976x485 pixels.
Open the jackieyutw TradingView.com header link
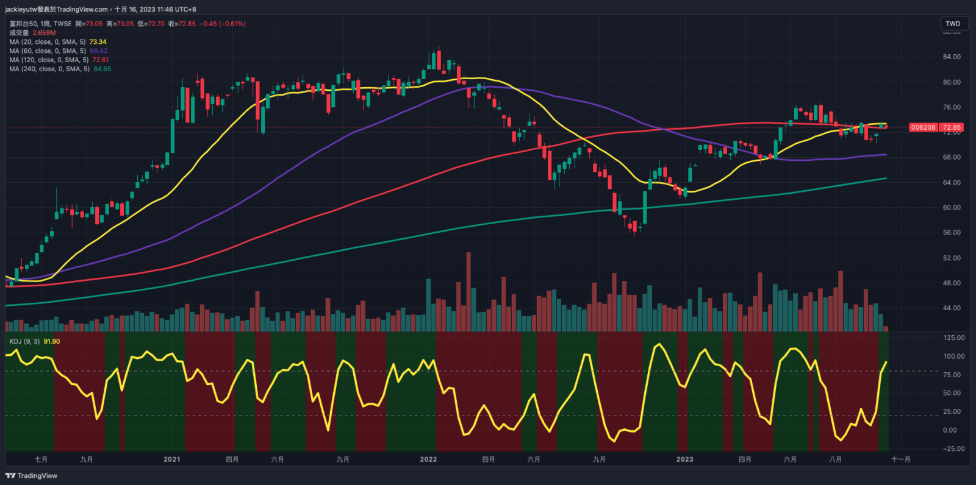pyautogui.click(x=56, y=9)
